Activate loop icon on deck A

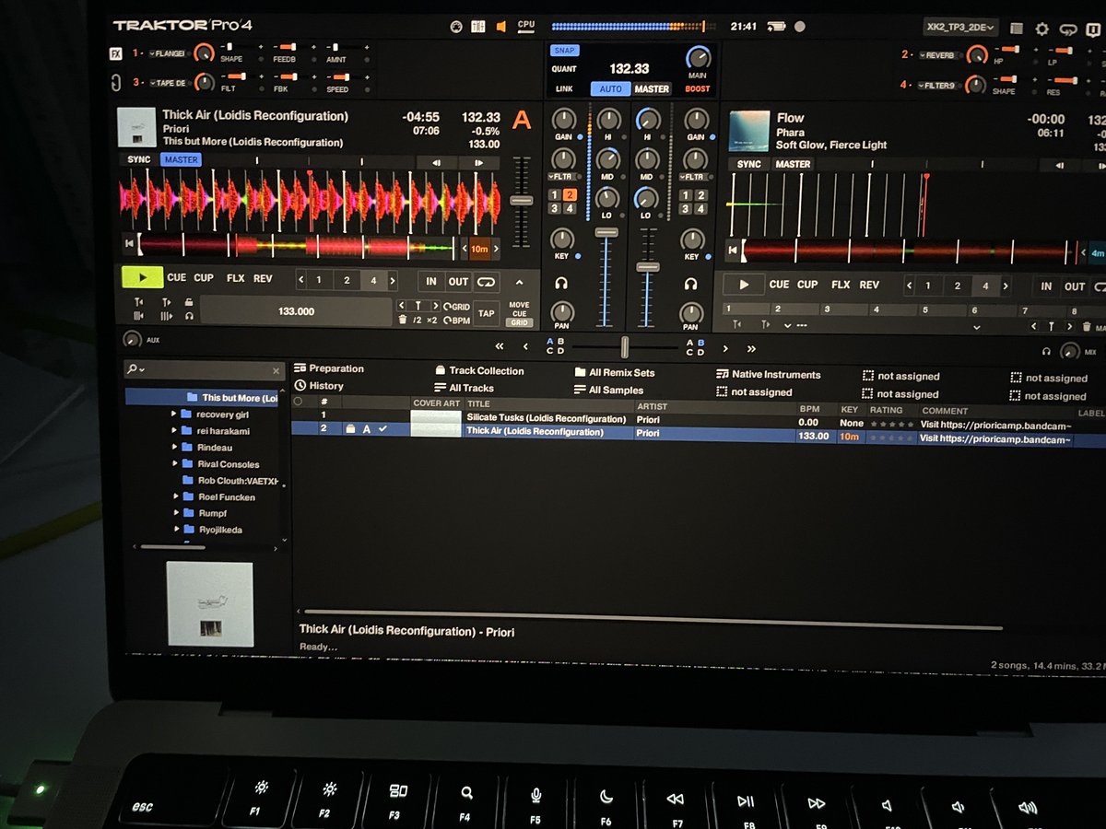486,281
